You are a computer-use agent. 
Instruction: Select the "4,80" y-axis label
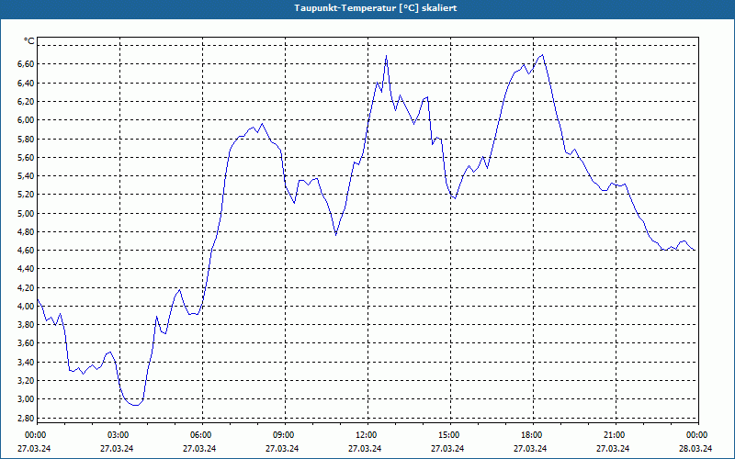pos(27,232)
